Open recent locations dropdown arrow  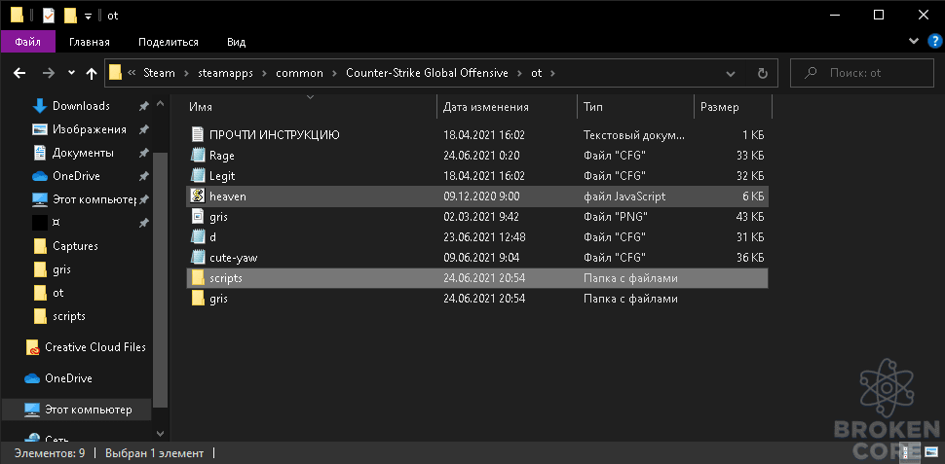71,73
